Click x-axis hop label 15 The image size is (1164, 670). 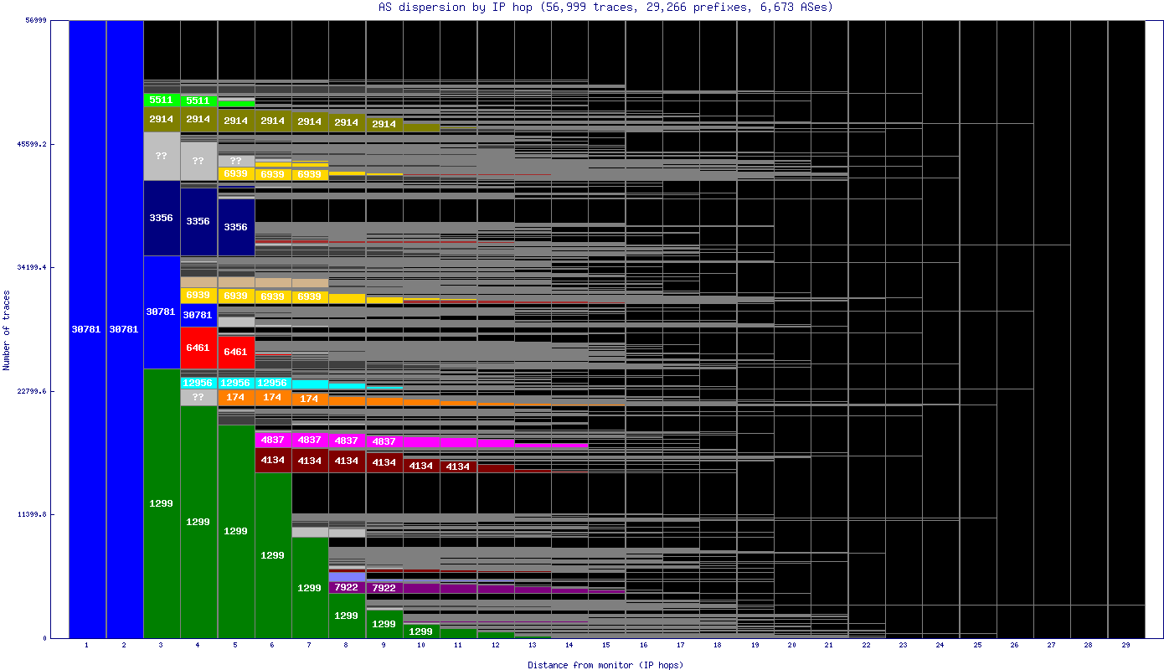click(606, 646)
